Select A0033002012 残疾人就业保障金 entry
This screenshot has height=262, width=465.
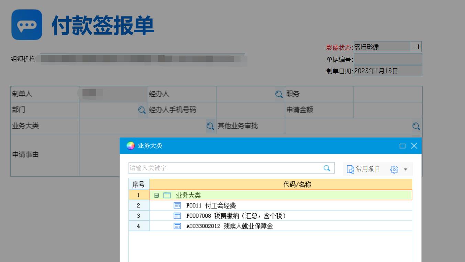pos(229,226)
